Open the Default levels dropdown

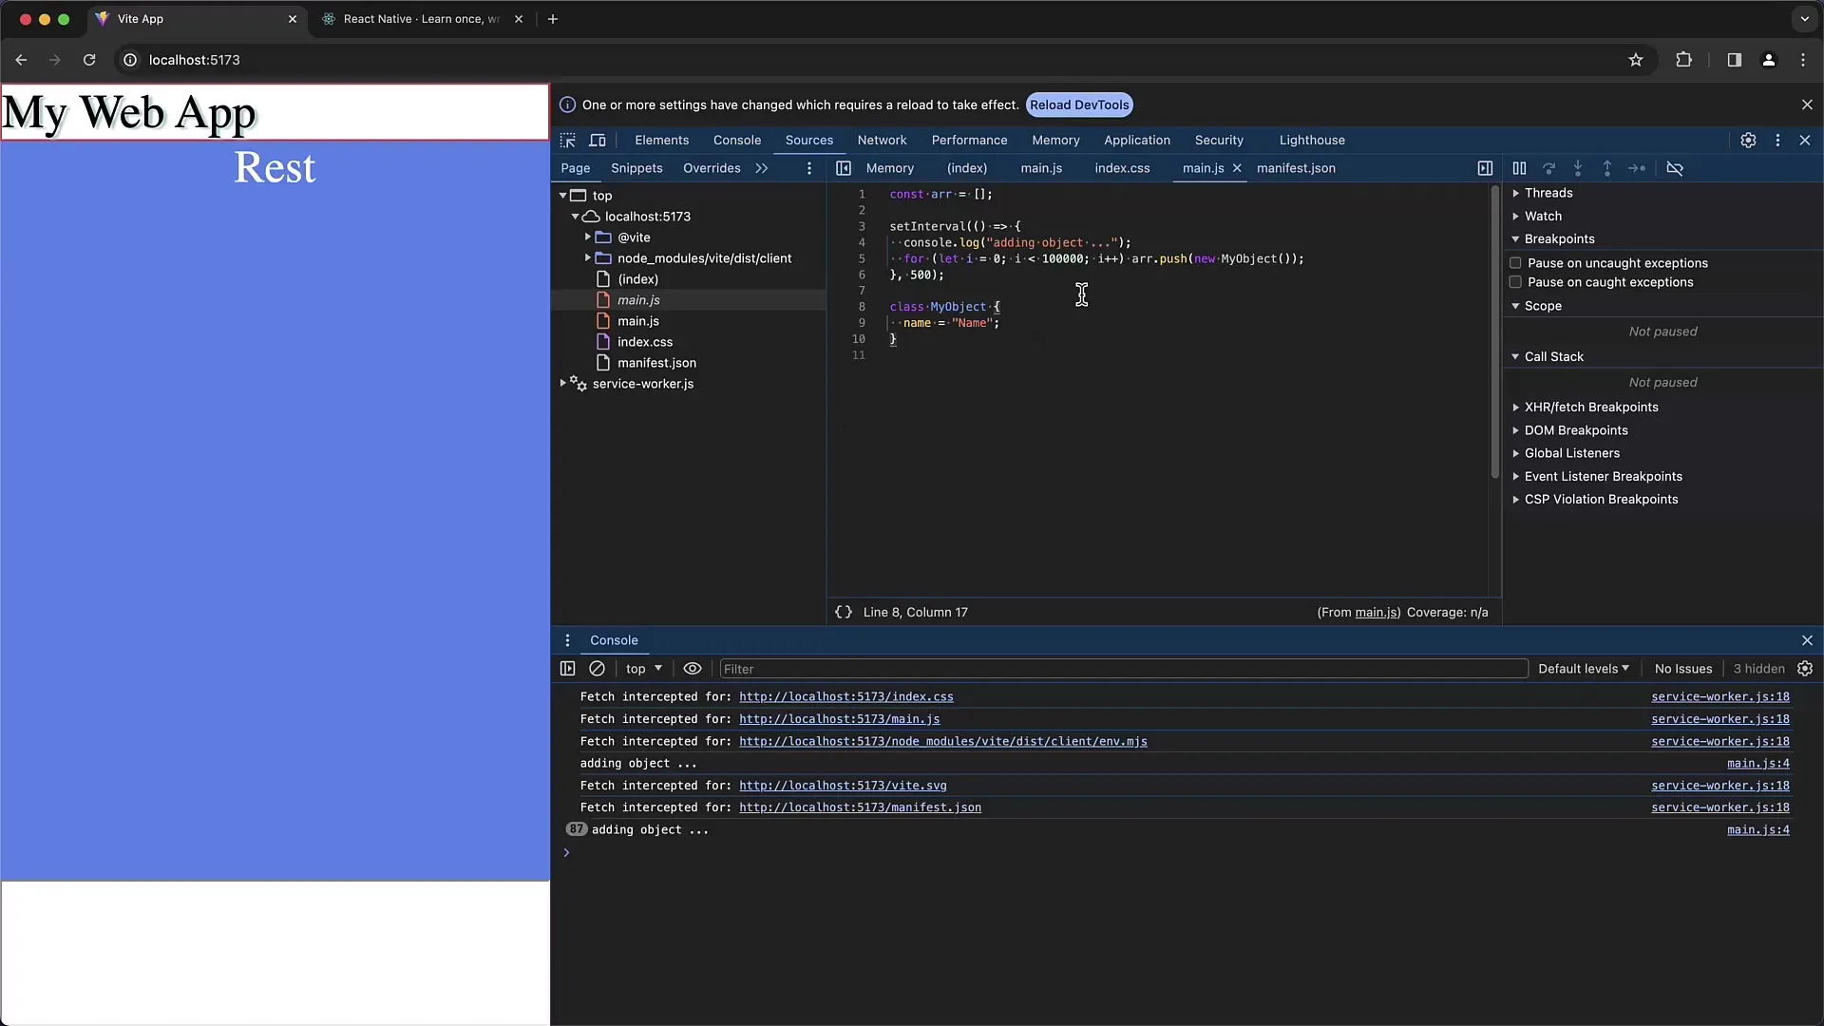coord(1583,669)
